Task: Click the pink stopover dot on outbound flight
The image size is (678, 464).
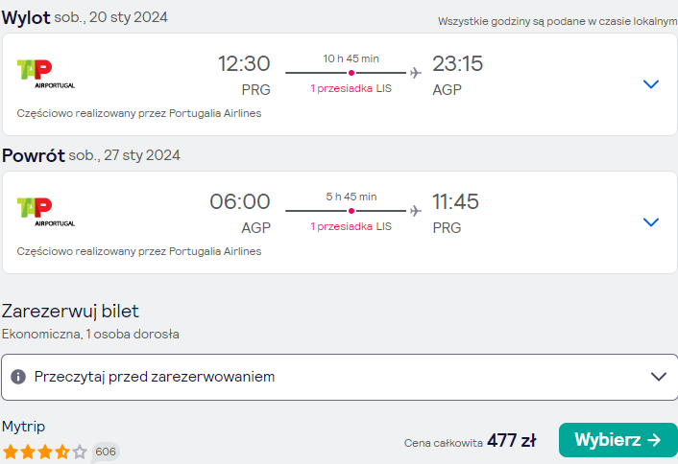Action: (x=351, y=73)
